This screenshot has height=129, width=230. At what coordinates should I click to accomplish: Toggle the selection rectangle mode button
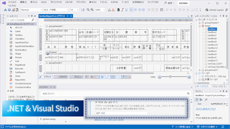(x=118, y=77)
